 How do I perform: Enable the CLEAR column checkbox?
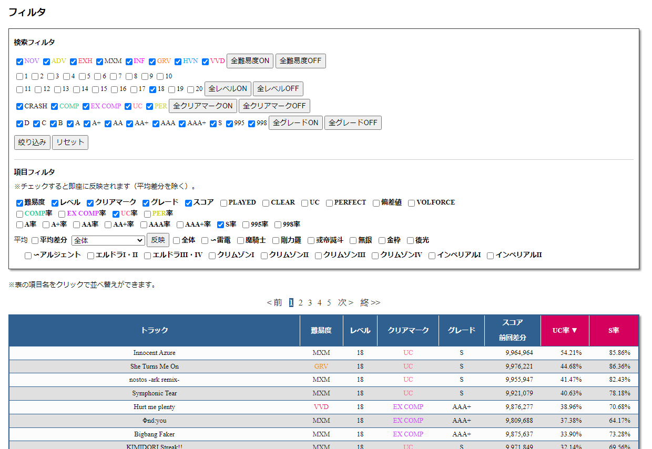click(x=266, y=203)
